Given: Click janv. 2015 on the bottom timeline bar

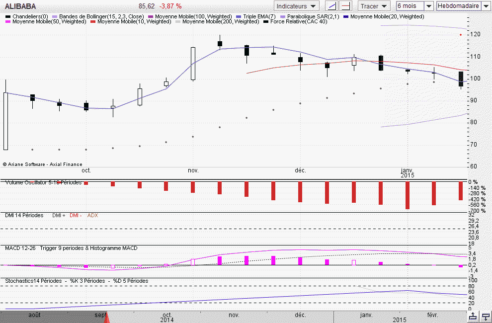Looking at the screenshot, I should pyautogui.click(x=366, y=315).
